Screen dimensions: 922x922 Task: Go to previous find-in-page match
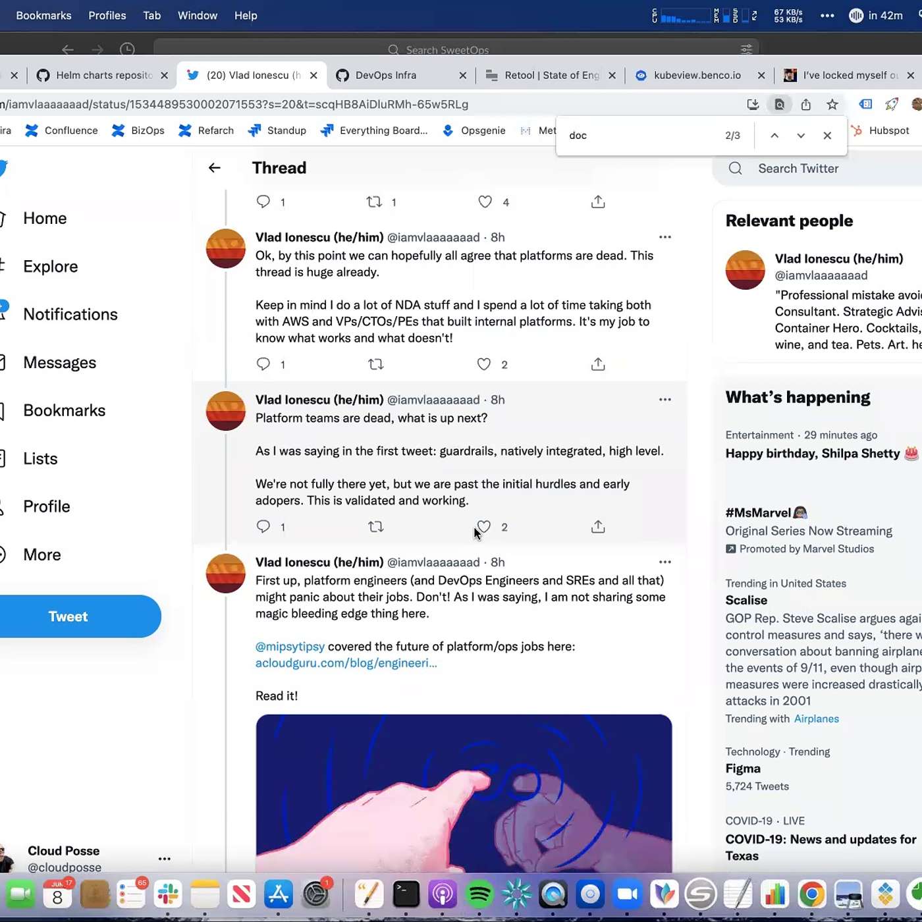774,136
